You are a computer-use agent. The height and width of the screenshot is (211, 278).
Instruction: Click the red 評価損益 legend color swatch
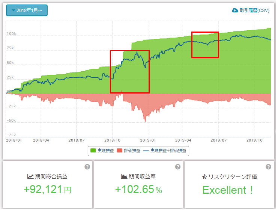[x=119, y=151]
